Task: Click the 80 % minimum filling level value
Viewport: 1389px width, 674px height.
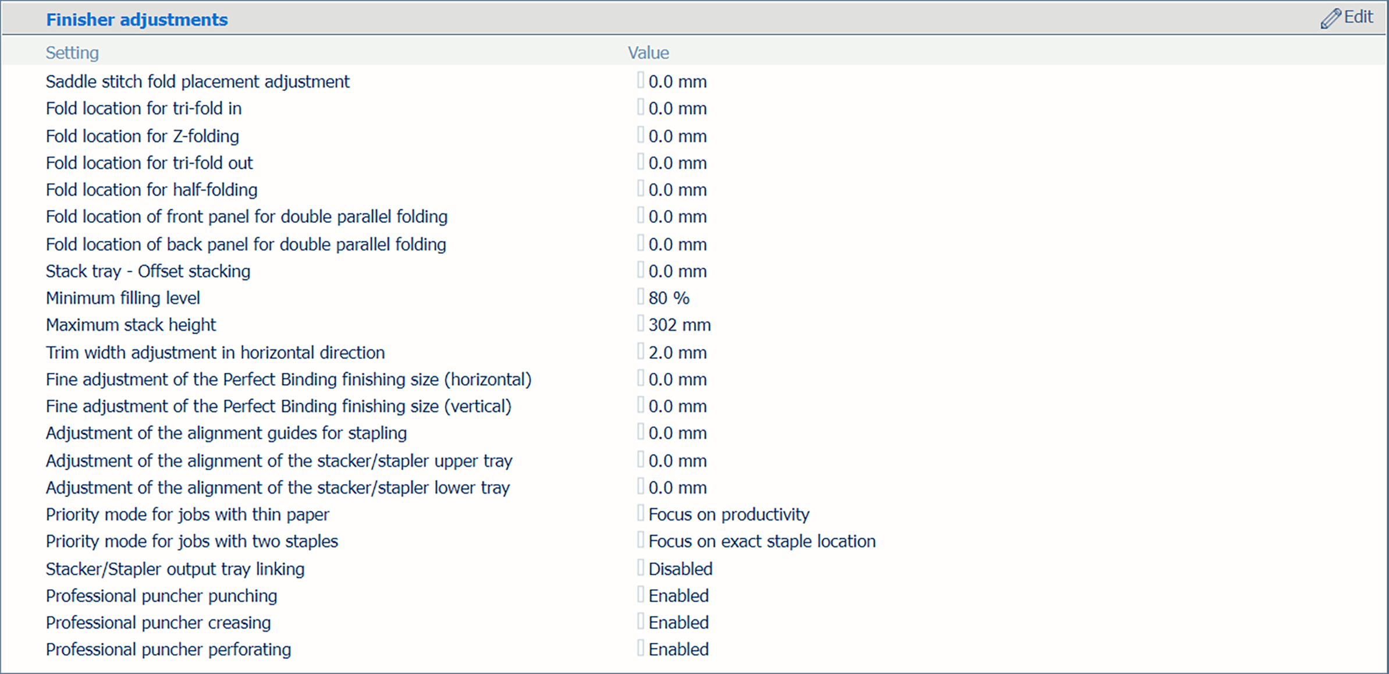Action: point(669,298)
